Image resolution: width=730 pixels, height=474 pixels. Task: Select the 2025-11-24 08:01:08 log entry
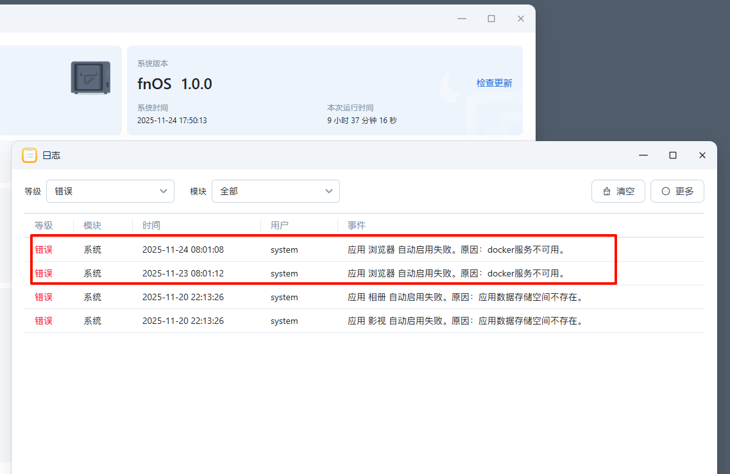pyautogui.click(x=183, y=250)
